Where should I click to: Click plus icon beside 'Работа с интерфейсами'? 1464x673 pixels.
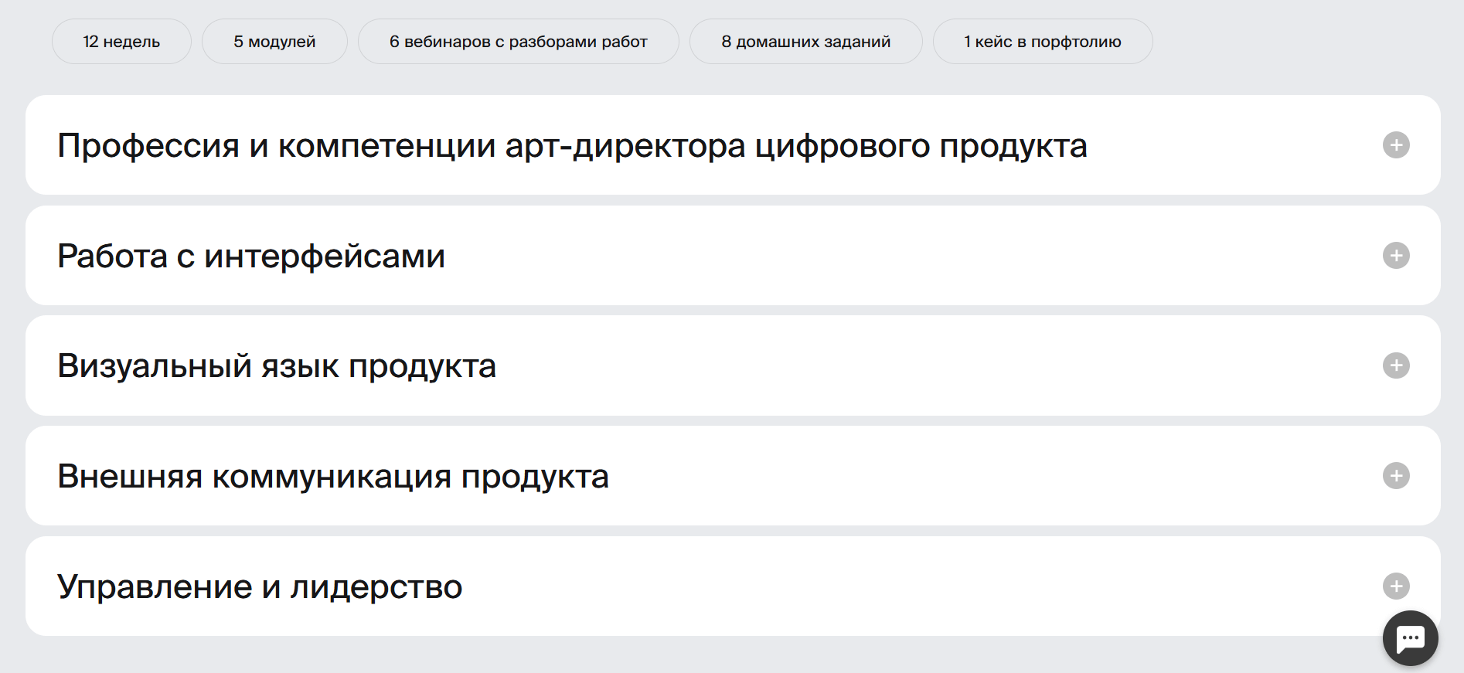[1395, 256]
